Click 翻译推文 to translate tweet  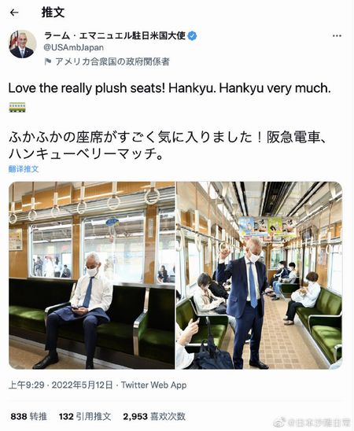tap(24, 169)
